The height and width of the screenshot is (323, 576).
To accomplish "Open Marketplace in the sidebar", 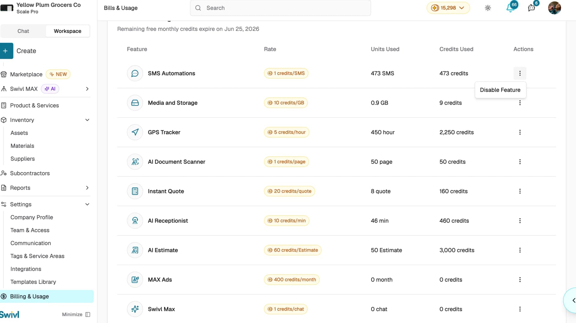I will pyautogui.click(x=26, y=74).
